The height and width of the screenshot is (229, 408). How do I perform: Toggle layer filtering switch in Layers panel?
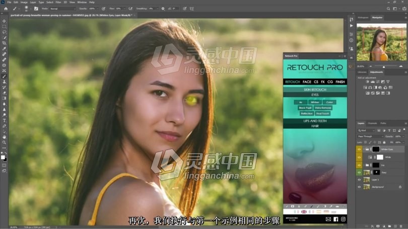click(404, 129)
